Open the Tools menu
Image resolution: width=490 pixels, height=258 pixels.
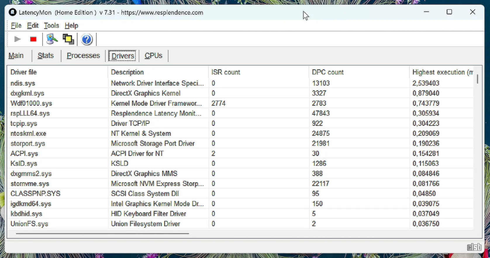[51, 26]
